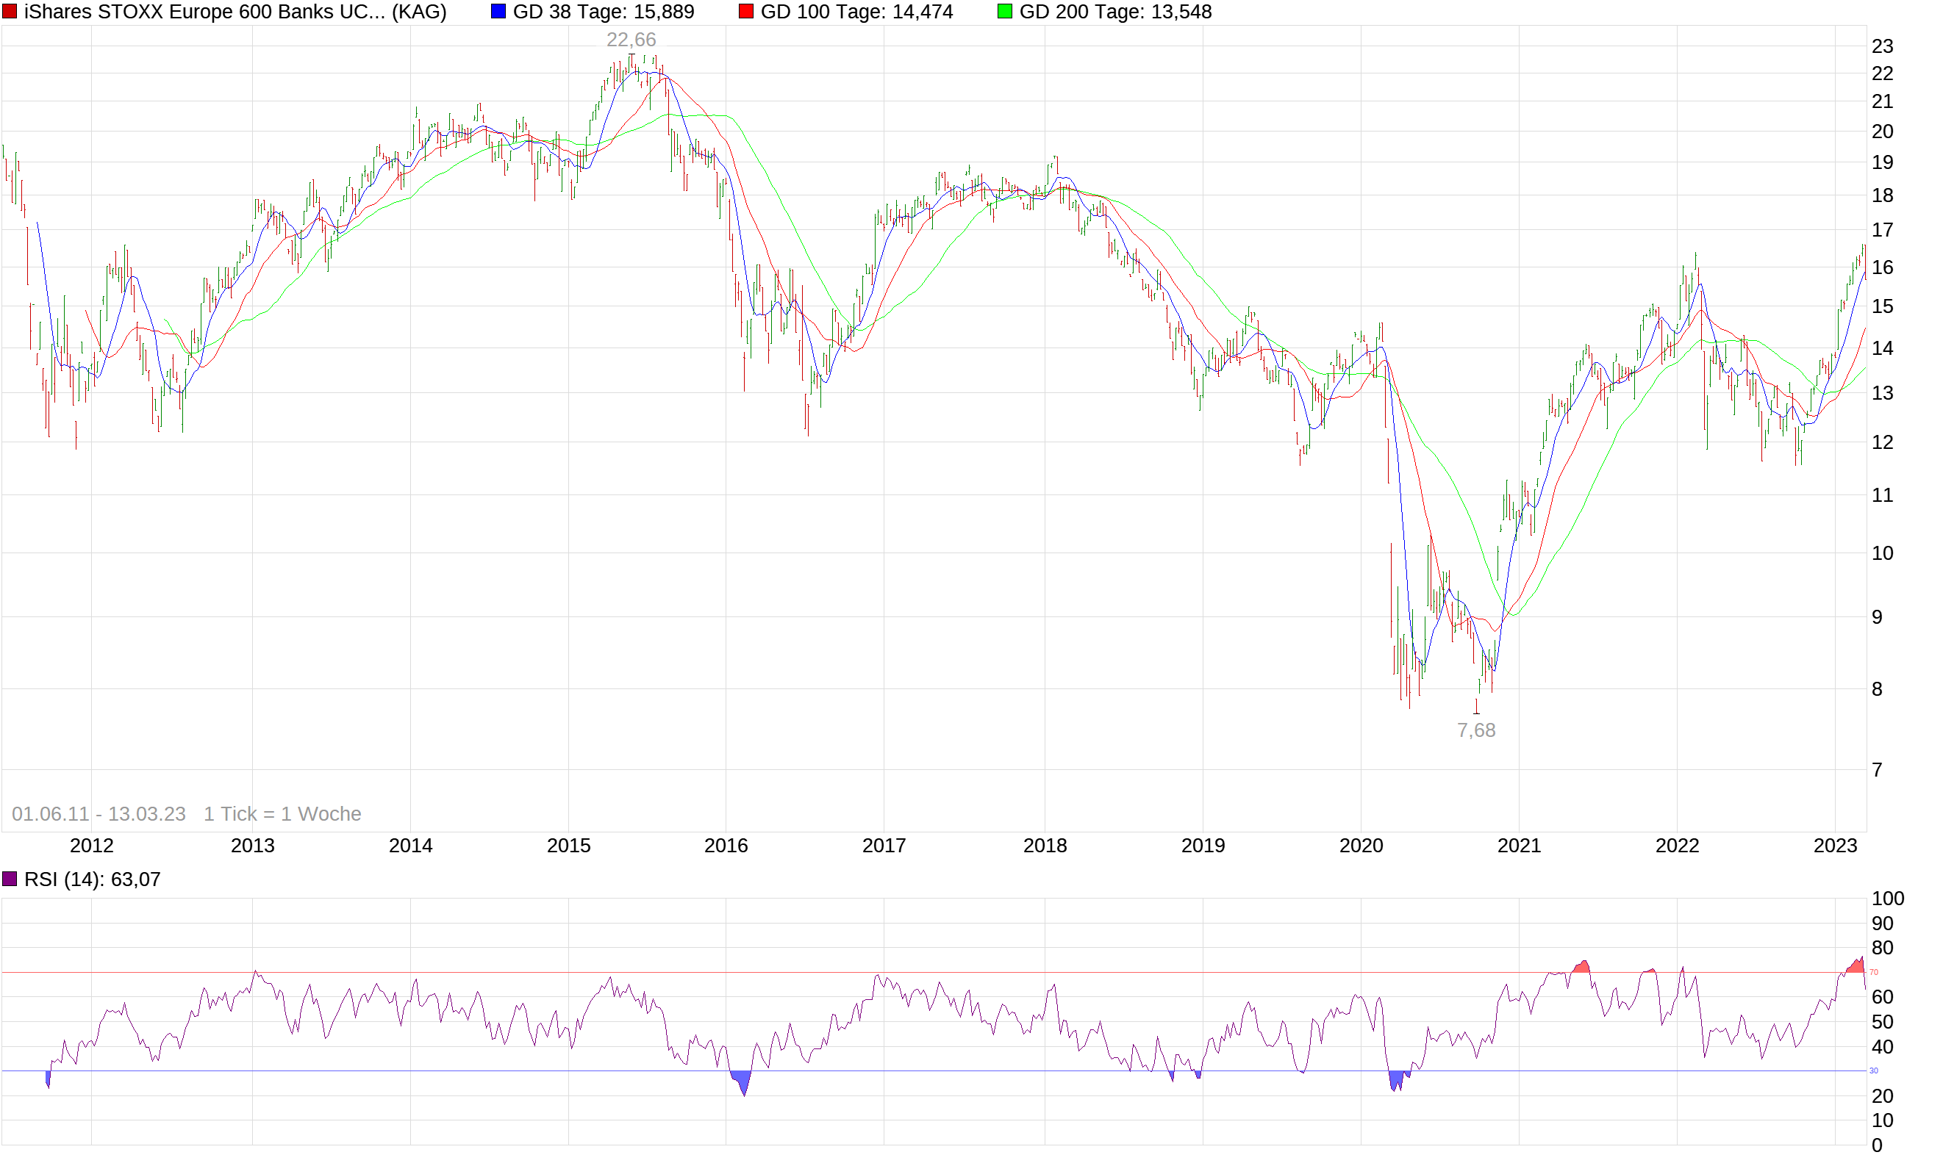The image size is (1943, 1166).
Task: Select the blue GD 38 Tage indicator icon
Action: point(498,11)
